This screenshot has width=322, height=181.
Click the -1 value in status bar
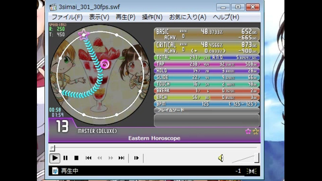(x=238, y=171)
